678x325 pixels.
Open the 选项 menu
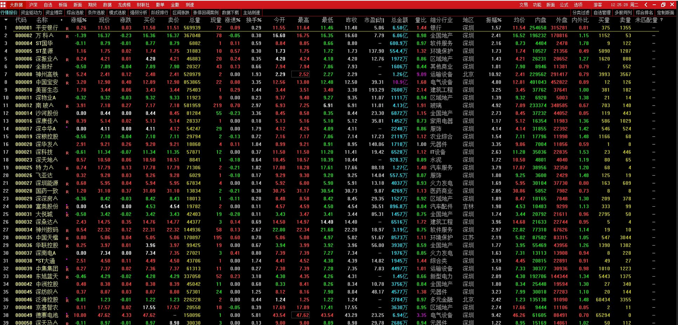click(578, 5)
